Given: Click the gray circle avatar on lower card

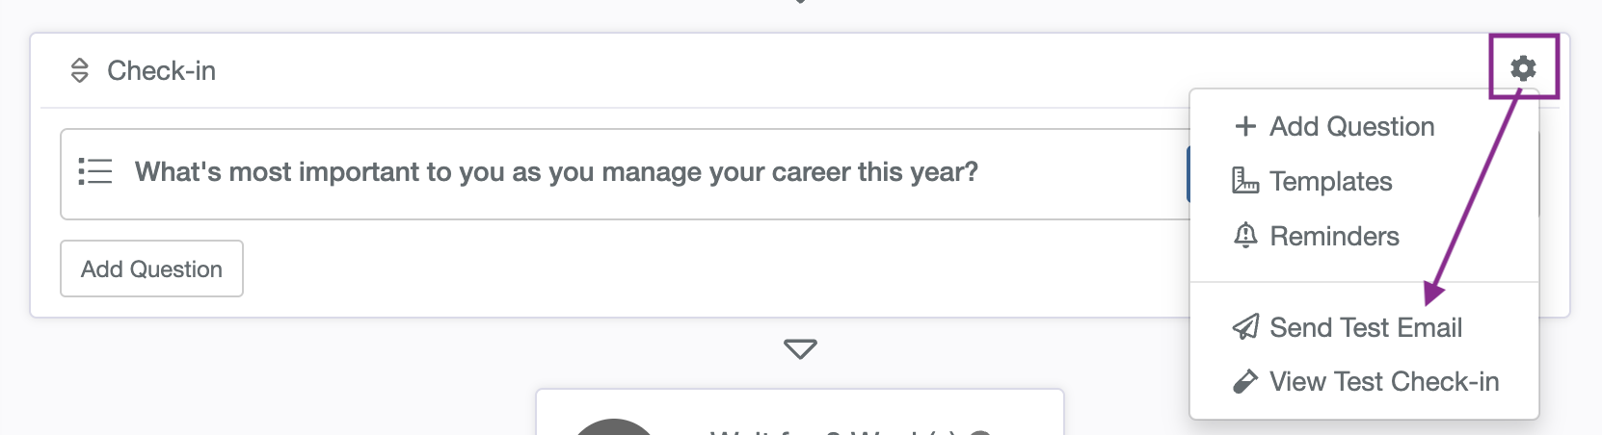Looking at the screenshot, I should [613, 426].
